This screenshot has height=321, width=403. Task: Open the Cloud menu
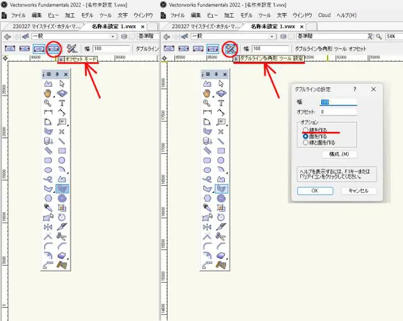(x=324, y=14)
